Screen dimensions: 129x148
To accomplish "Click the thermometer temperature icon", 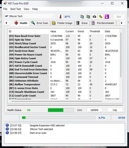I will coord(60,17).
